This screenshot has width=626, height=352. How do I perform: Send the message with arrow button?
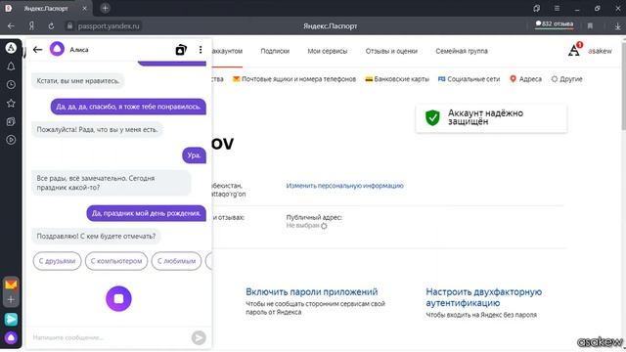[199, 337]
